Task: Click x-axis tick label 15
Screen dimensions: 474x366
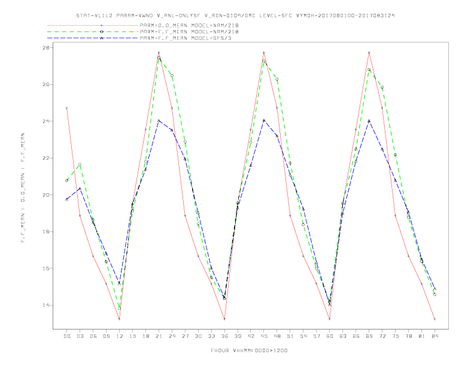Action: (132, 336)
